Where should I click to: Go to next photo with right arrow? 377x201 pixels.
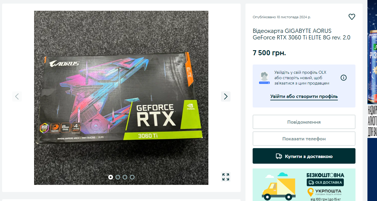click(226, 96)
